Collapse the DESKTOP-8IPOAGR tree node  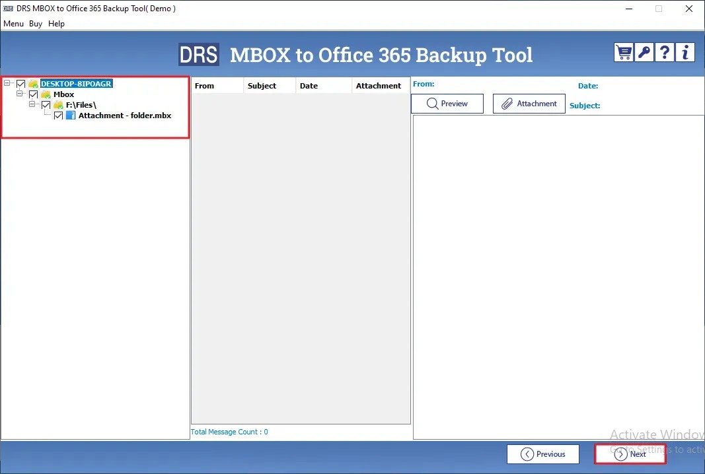(7, 83)
